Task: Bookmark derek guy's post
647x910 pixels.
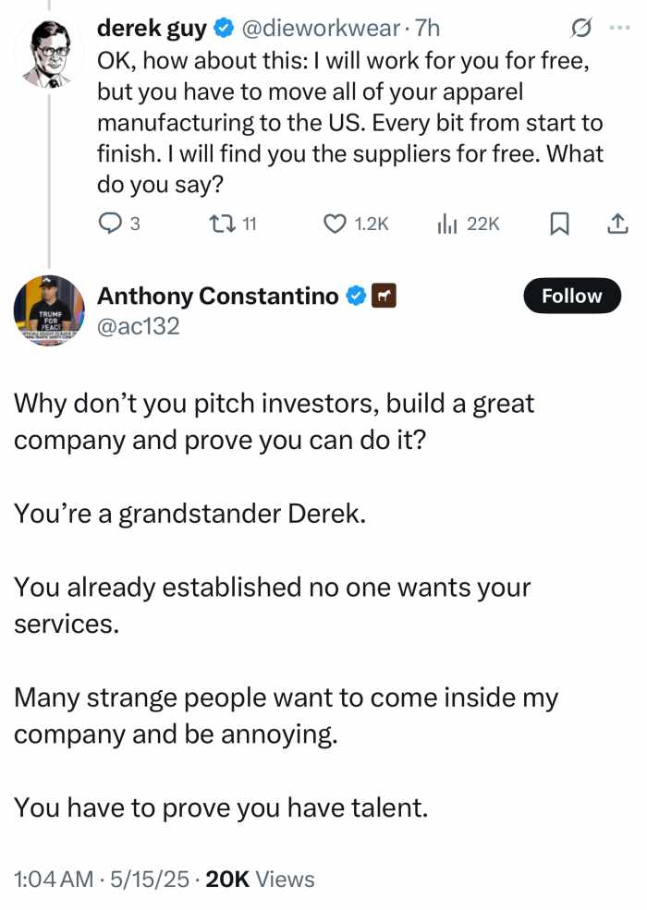Action: pyautogui.click(x=559, y=223)
